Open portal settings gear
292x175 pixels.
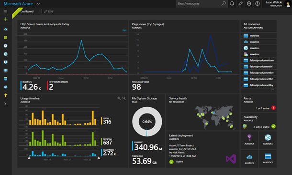click(249, 3)
